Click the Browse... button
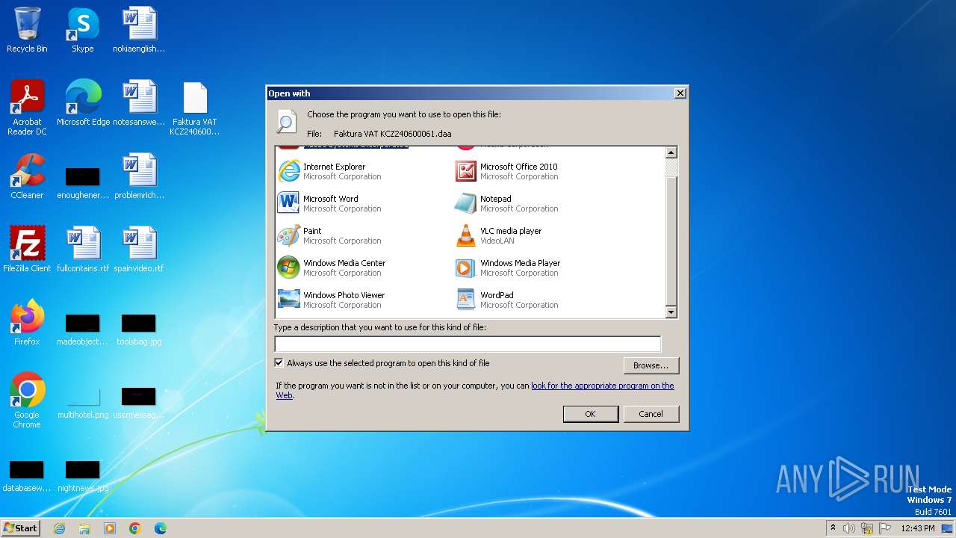The height and width of the screenshot is (538, 956). click(651, 365)
